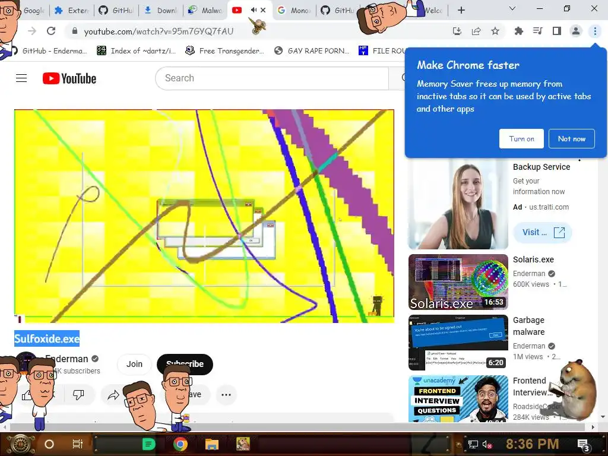This screenshot has height=456, width=608.
Task: Open media controls icon in toolbar
Action: click(537, 31)
